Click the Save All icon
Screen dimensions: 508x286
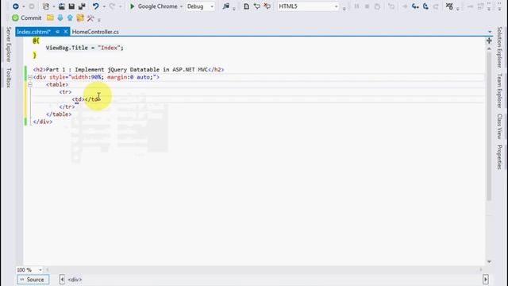tap(82, 6)
